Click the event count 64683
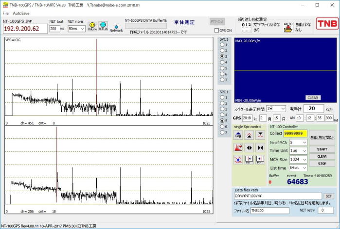Screen dimensions: 340x229 click(x=298, y=182)
